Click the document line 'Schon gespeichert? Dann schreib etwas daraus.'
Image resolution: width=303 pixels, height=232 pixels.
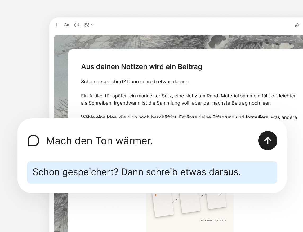(x=135, y=82)
